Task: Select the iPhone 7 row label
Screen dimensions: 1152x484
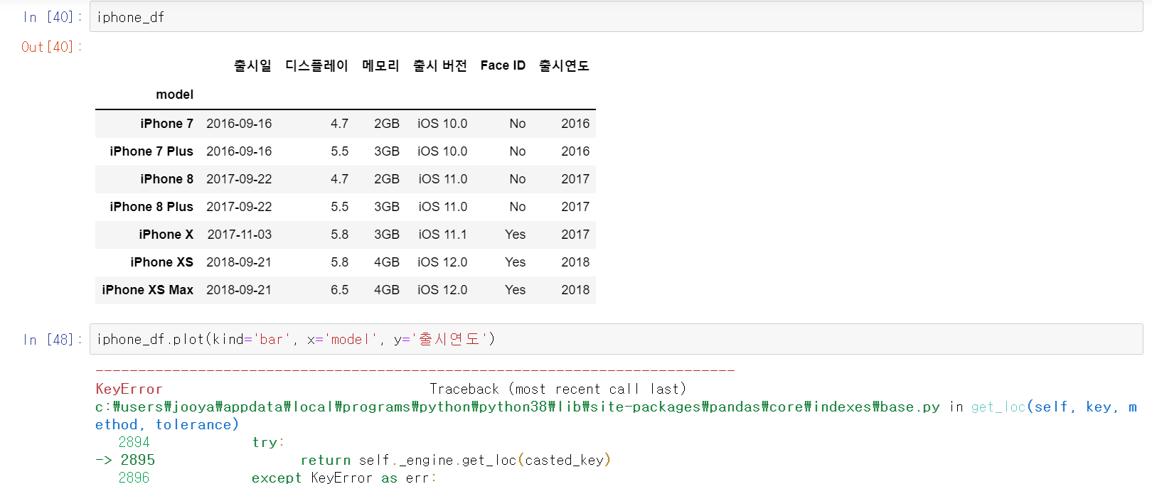Action: click(x=167, y=124)
